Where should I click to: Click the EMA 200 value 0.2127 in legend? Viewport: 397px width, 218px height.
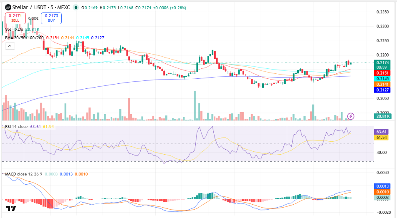[x=98, y=38]
